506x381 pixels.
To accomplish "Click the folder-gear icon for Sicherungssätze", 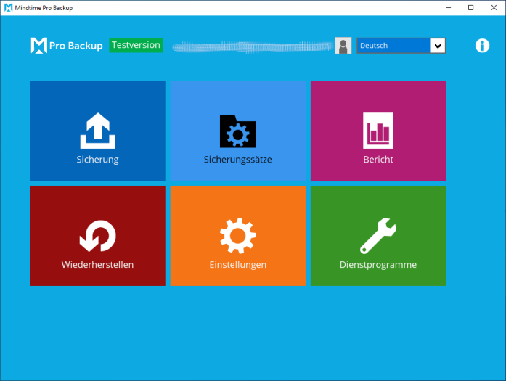I will 237,131.
